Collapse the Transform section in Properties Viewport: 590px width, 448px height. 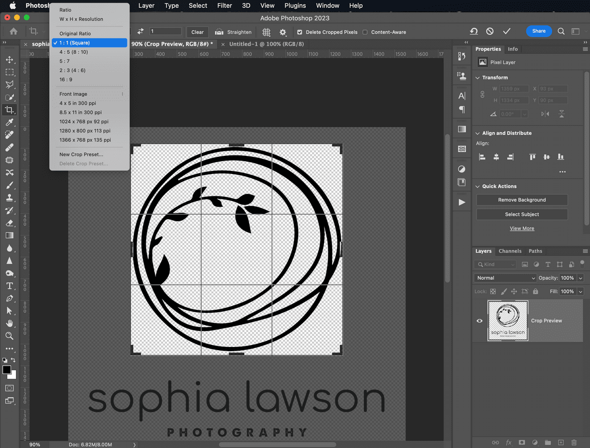(x=477, y=77)
